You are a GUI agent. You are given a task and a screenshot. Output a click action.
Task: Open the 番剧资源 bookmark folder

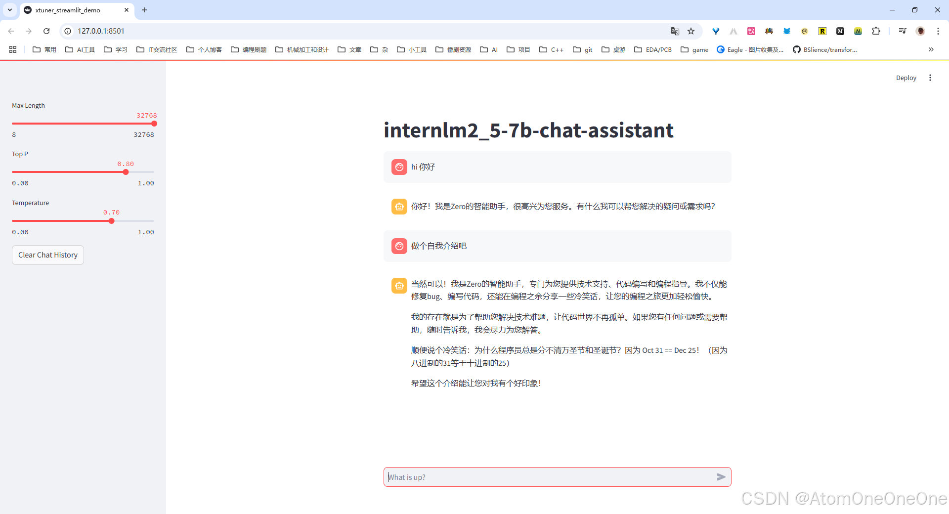click(453, 49)
